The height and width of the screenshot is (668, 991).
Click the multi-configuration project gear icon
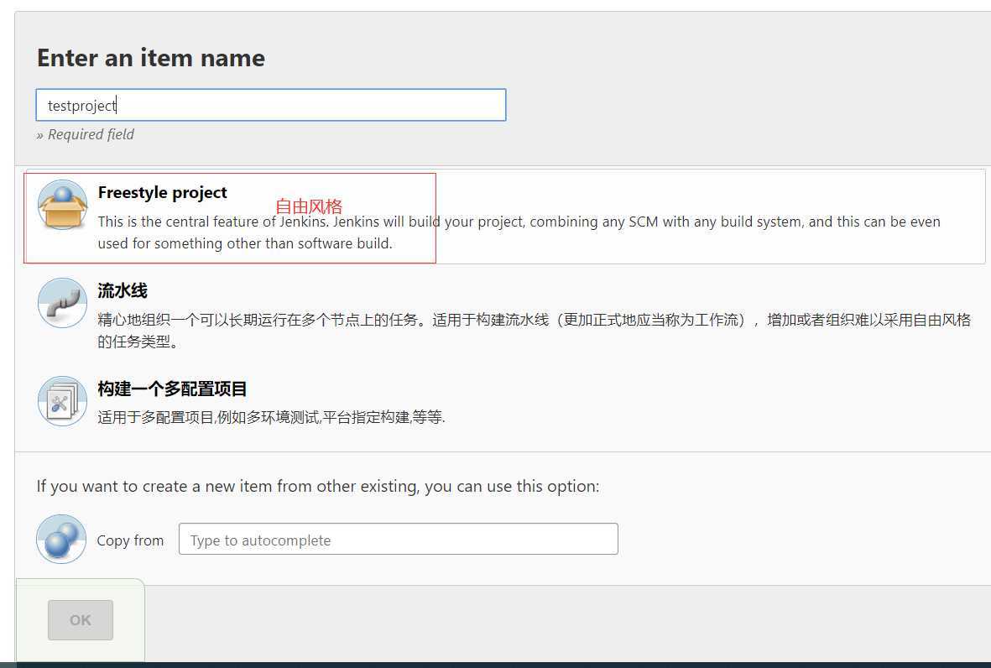pos(61,400)
